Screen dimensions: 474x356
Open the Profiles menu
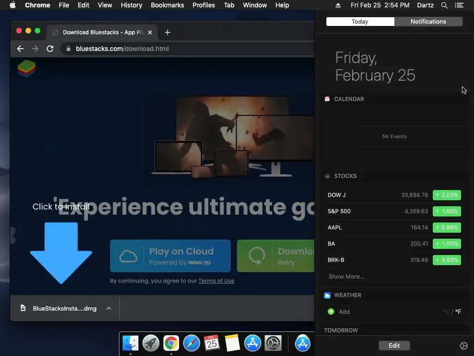[204, 5]
